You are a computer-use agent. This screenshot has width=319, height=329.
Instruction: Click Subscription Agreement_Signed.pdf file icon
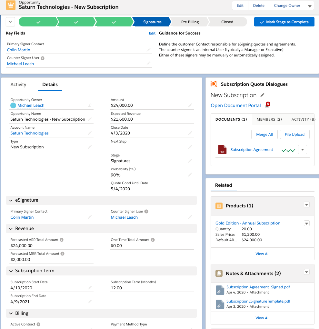pyautogui.click(x=220, y=290)
